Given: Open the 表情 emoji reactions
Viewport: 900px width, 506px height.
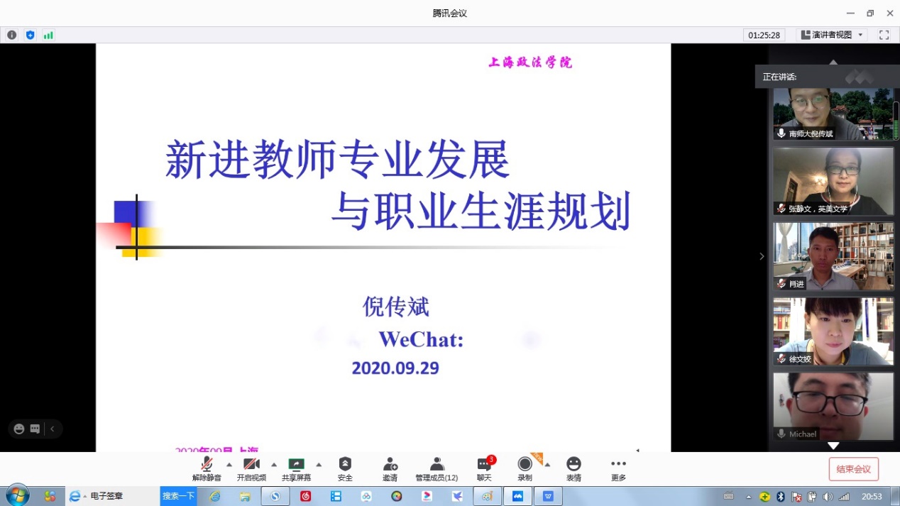Looking at the screenshot, I should (574, 468).
